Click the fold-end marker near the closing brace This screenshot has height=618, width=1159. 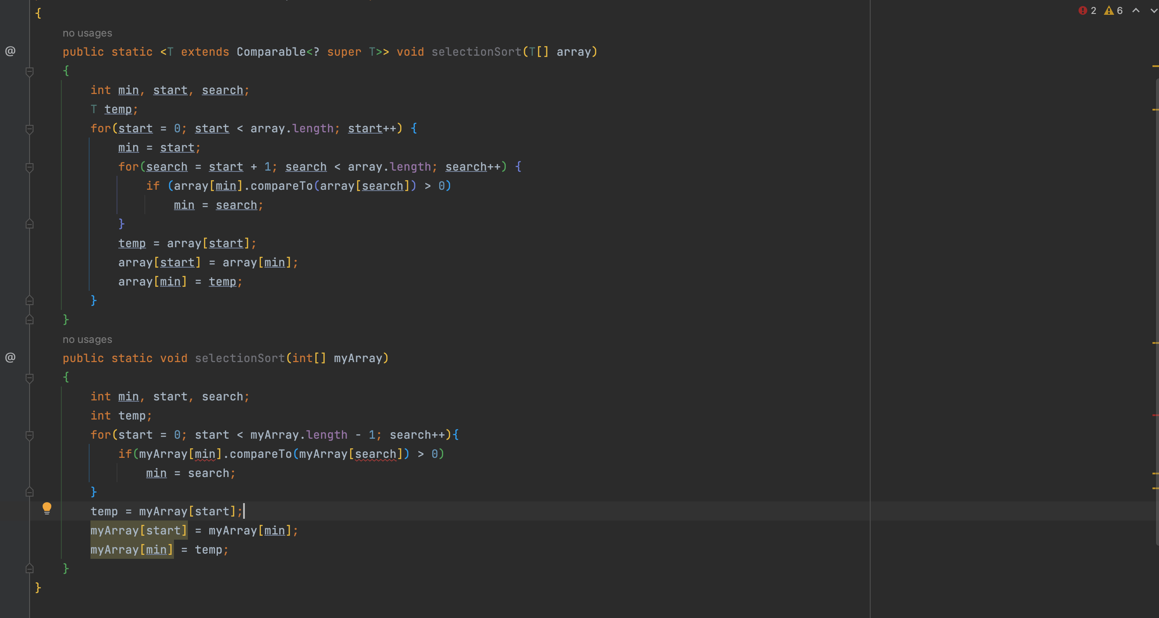30,568
